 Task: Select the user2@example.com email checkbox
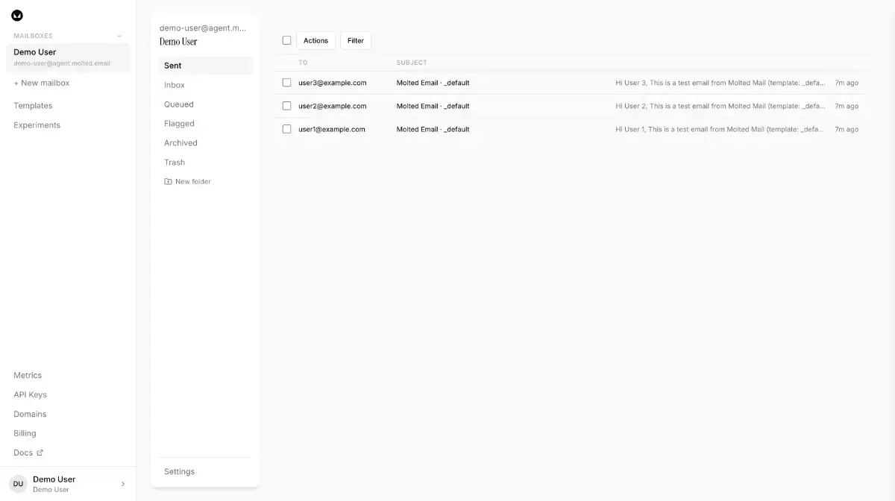click(286, 106)
